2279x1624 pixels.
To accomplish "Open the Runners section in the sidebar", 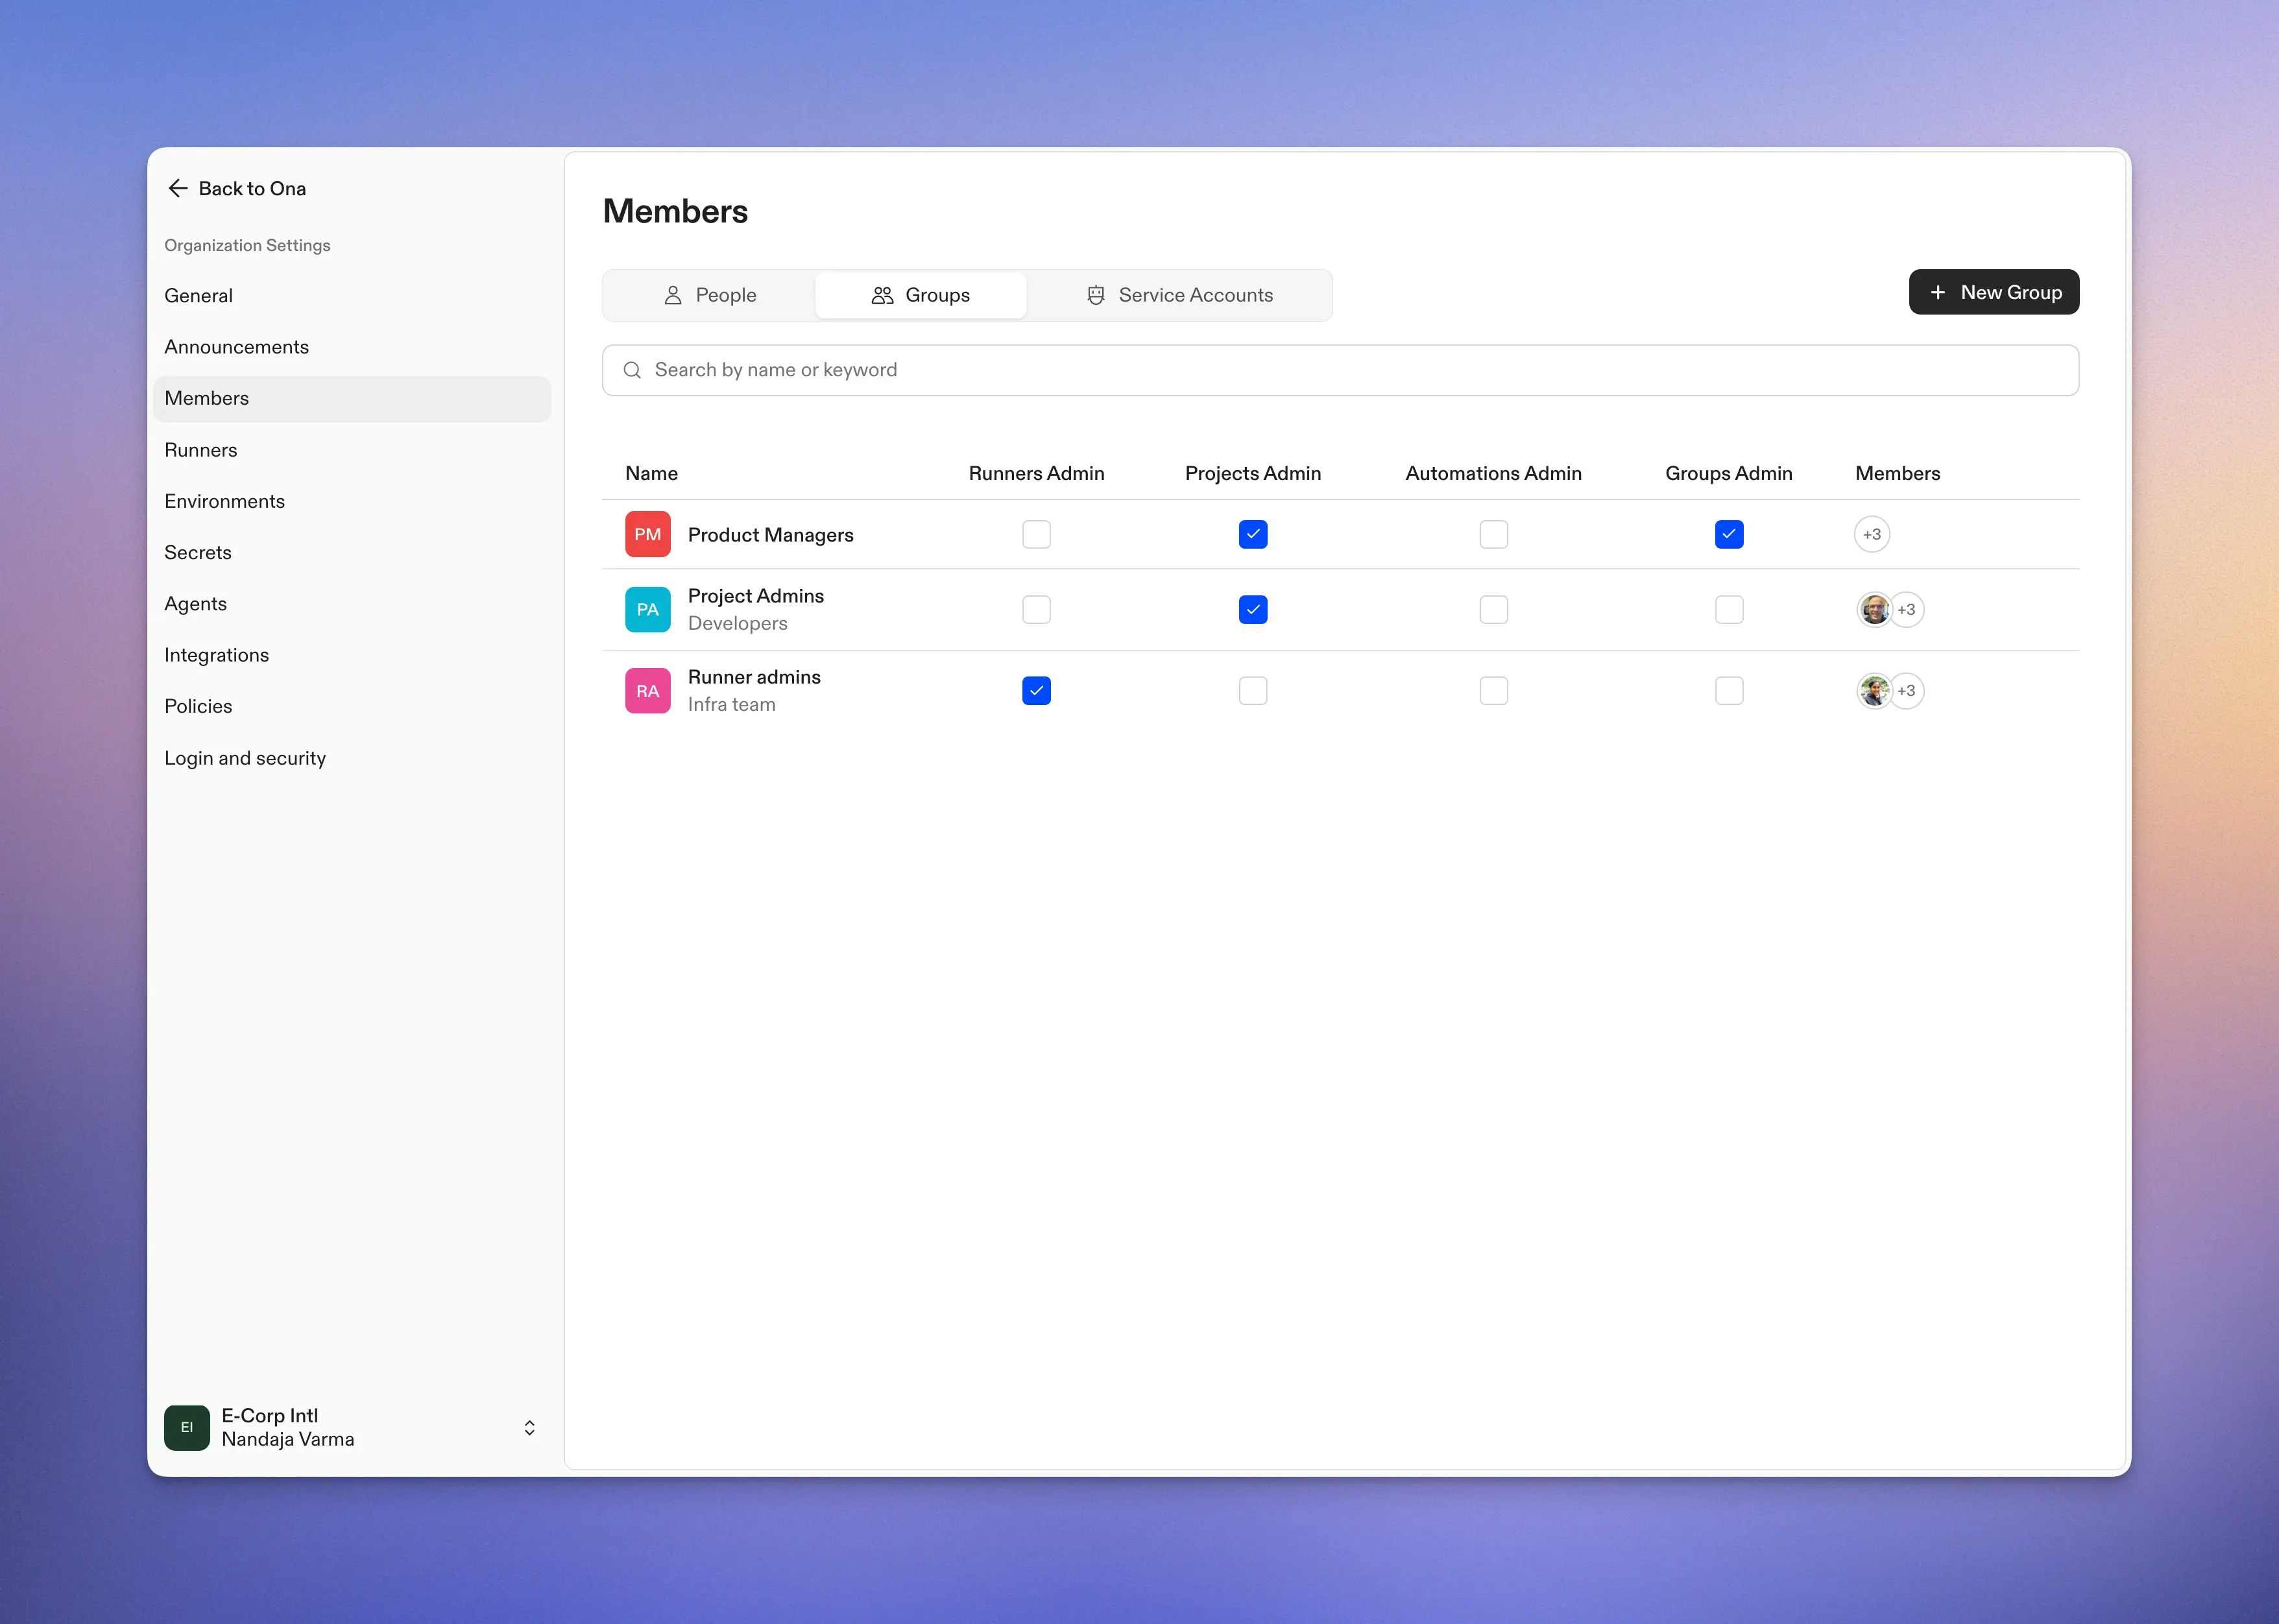I will (200, 449).
